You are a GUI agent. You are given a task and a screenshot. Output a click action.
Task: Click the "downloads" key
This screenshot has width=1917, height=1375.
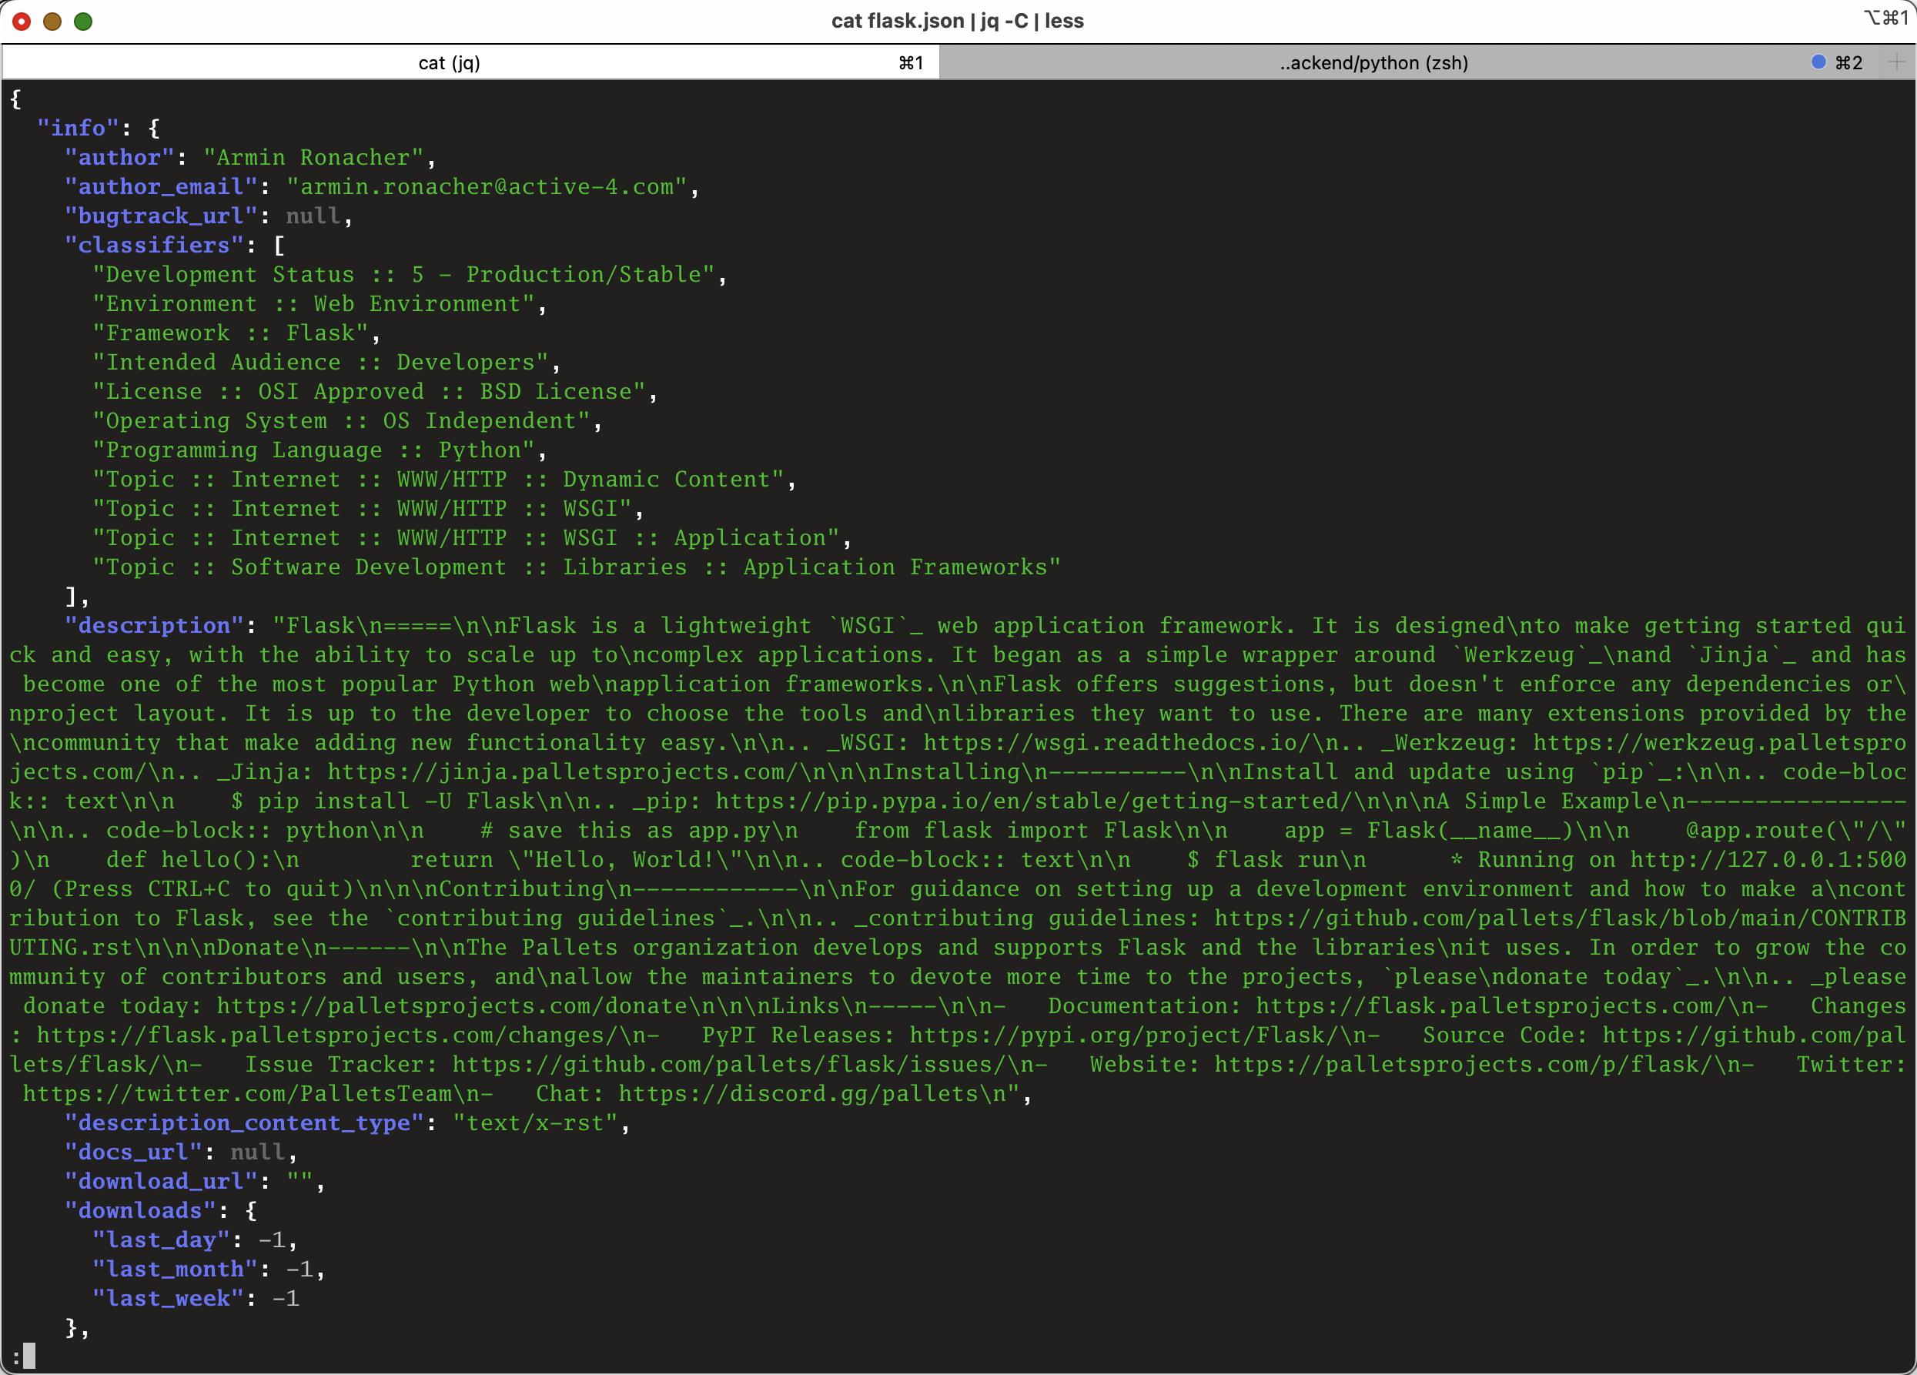click(x=140, y=1210)
